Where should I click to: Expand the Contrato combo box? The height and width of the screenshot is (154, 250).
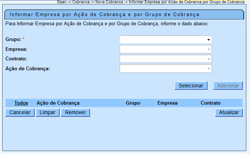tap(166, 59)
